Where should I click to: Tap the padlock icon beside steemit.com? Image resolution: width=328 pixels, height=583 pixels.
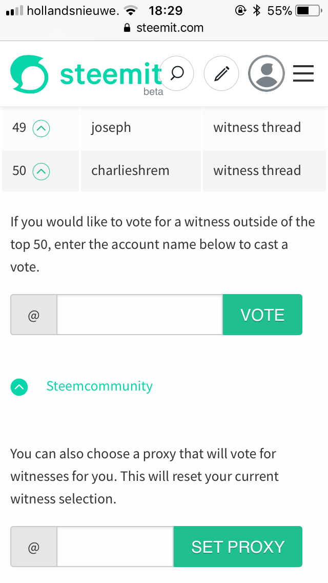coord(127,28)
